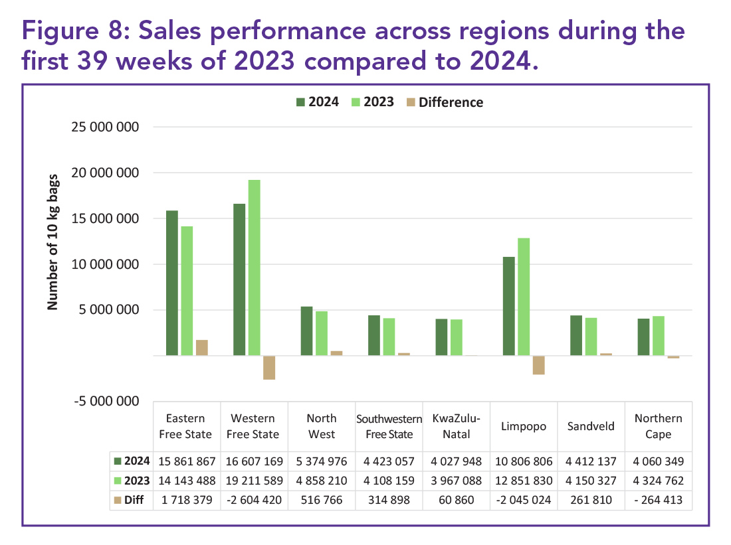Click the 2023 row marker in data table
Screen dimensions: 731x545
[118, 481]
